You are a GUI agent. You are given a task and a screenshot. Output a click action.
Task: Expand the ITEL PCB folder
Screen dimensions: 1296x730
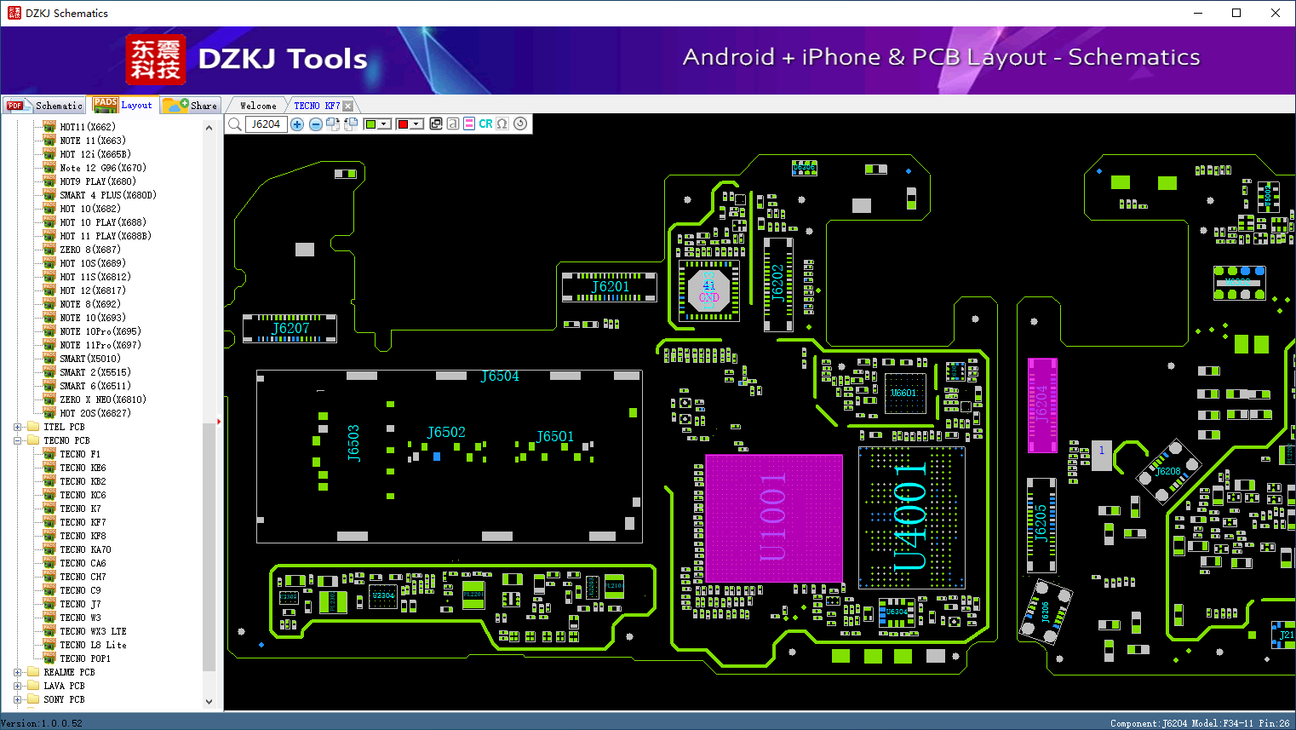pos(18,427)
